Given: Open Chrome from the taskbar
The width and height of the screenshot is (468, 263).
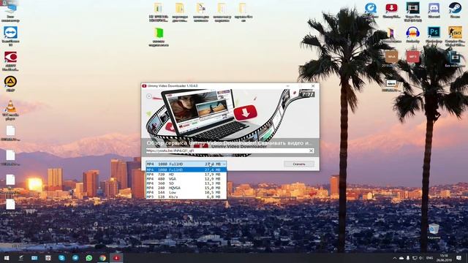Looking at the screenshot, I should (x=102, y=258).
